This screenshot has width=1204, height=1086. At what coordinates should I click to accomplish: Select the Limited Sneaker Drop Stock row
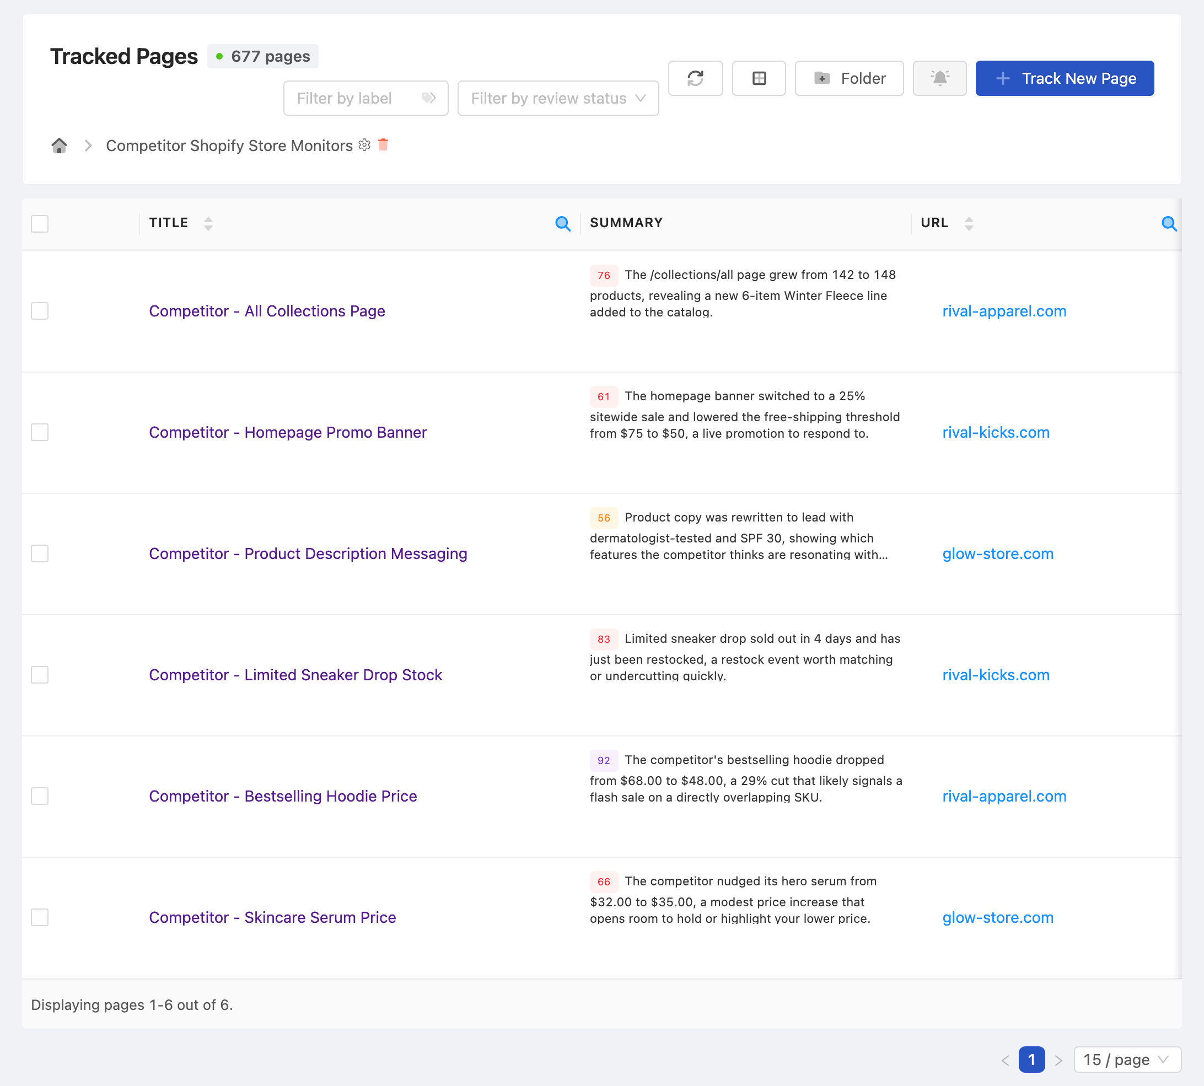[x=39, y=675]
